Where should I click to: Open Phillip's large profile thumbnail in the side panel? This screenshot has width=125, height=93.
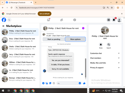[105, 30]
